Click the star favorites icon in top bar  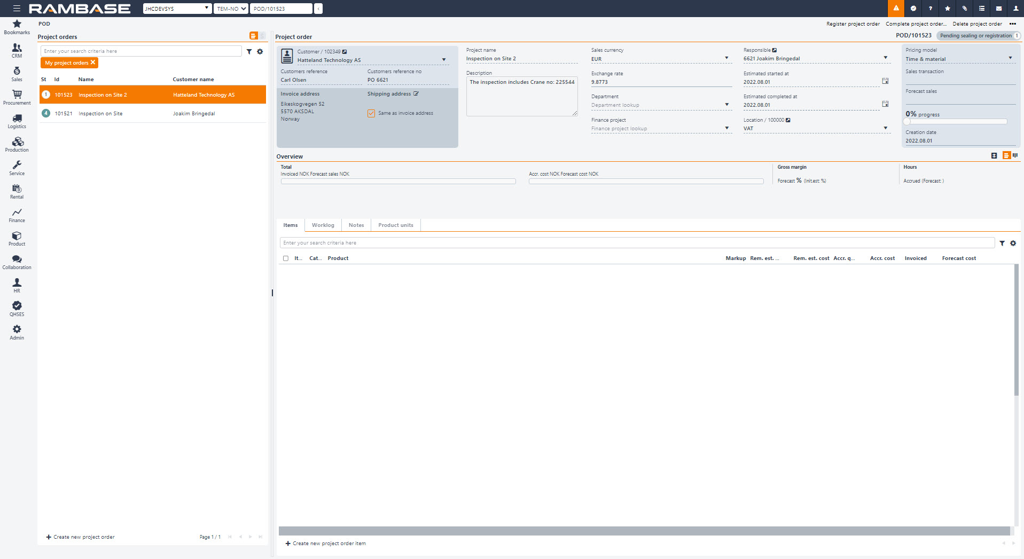[x=948, y=9]
